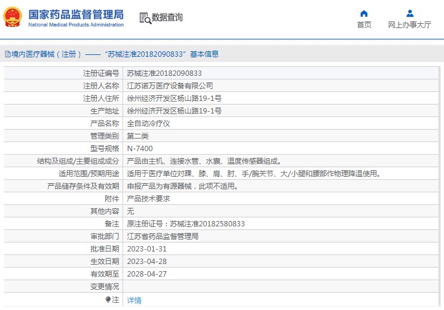Click 注册人住所 address value
The height and width of the screenshot is (310, 444).
(174, 98)
